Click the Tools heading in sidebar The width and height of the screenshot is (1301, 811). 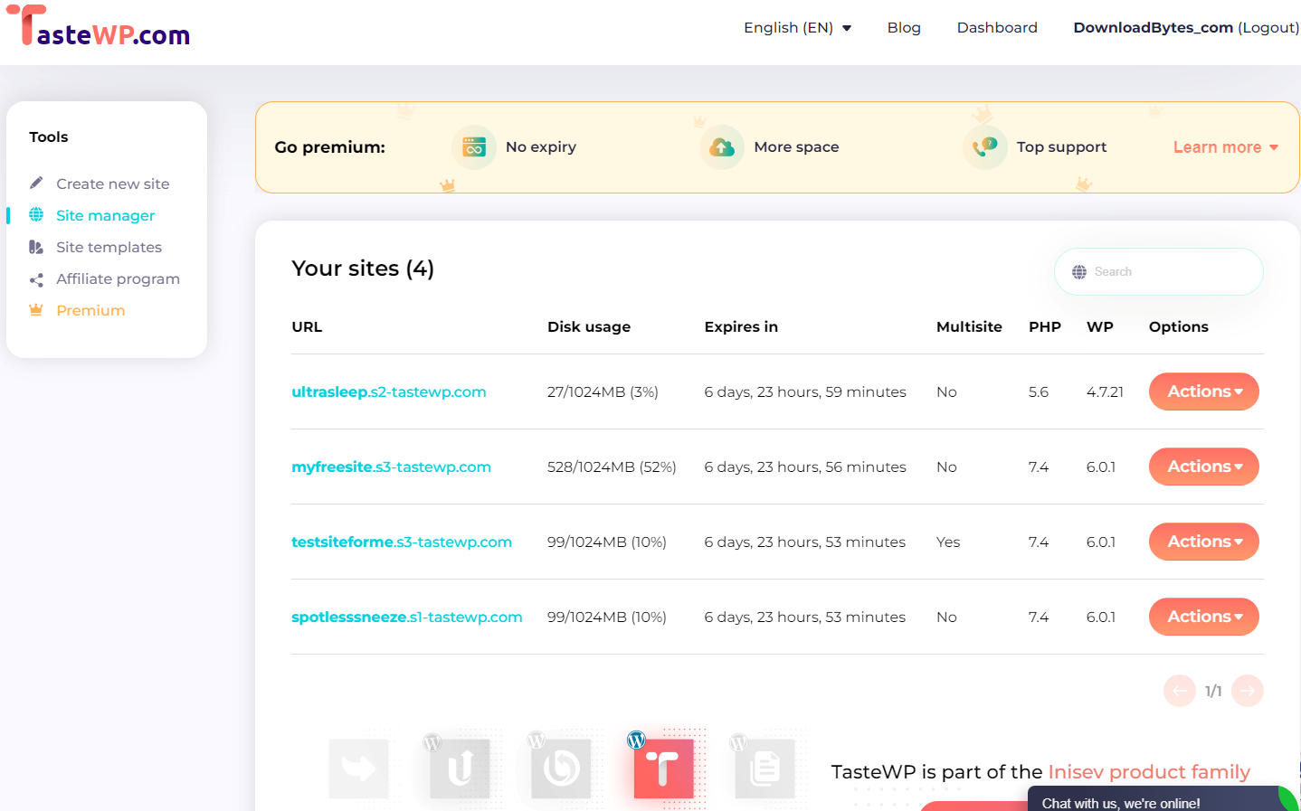[49, 137]
